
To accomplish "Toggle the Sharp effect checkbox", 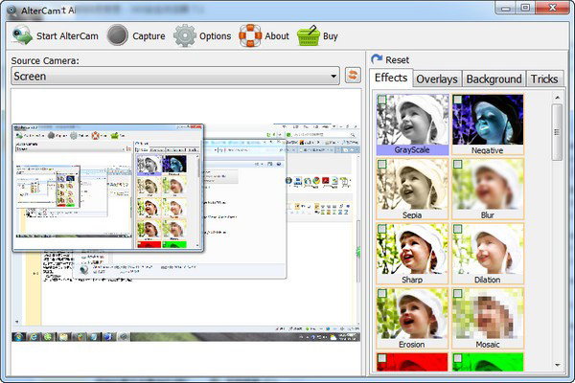I will coord(382,229).
